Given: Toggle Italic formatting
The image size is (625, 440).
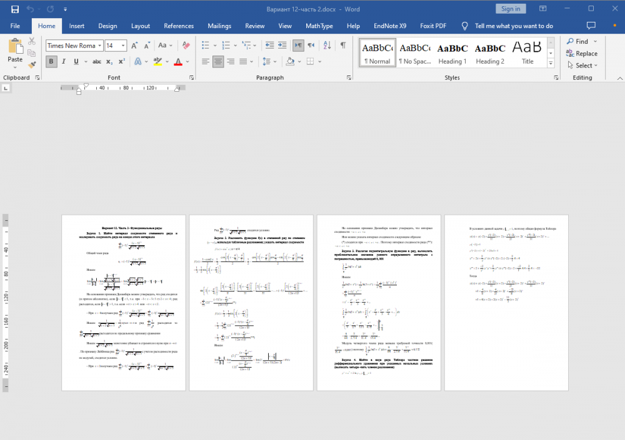Looking at the screenshot, I should pyautogui.click(x=63, y=61).
